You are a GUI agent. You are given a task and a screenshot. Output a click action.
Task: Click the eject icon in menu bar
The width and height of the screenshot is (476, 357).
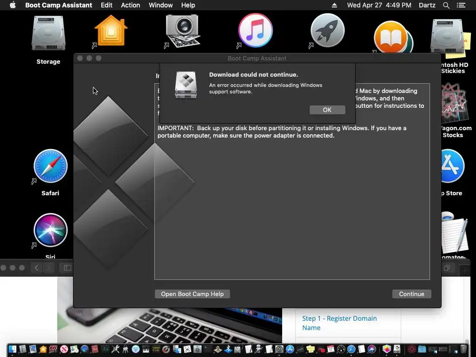click(334, 5)
